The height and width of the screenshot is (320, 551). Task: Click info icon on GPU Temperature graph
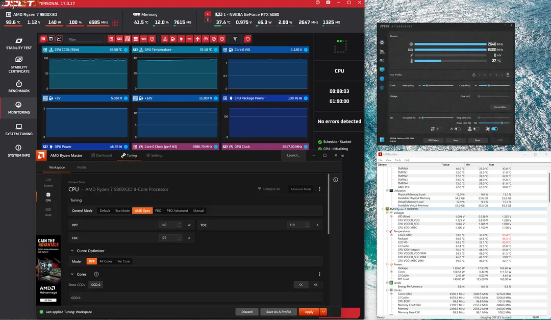pos(216,50)
